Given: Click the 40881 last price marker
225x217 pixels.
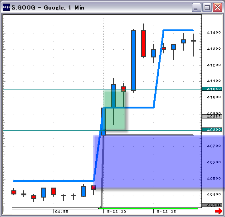Looking at the screenshot, I should point(212,117).
